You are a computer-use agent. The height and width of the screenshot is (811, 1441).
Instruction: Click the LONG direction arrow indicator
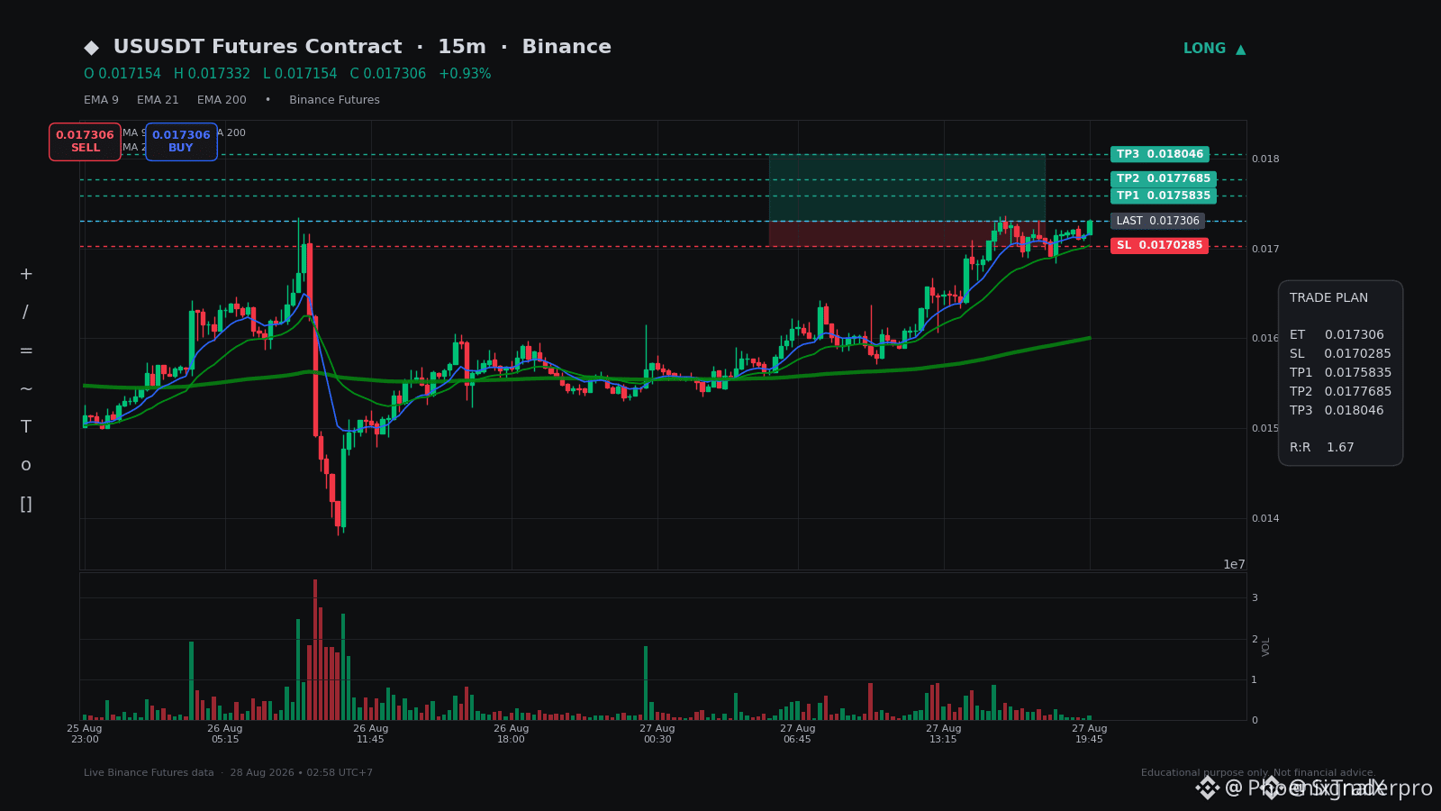pos(1214,49)
